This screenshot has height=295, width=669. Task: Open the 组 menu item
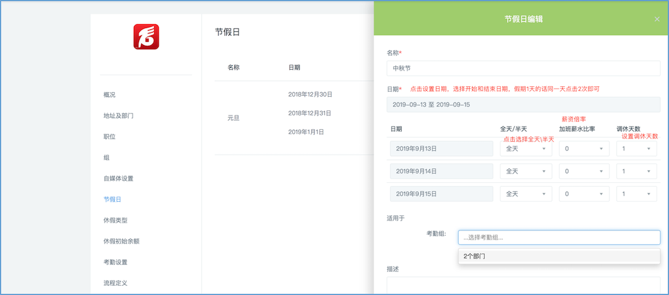(106, 157)
